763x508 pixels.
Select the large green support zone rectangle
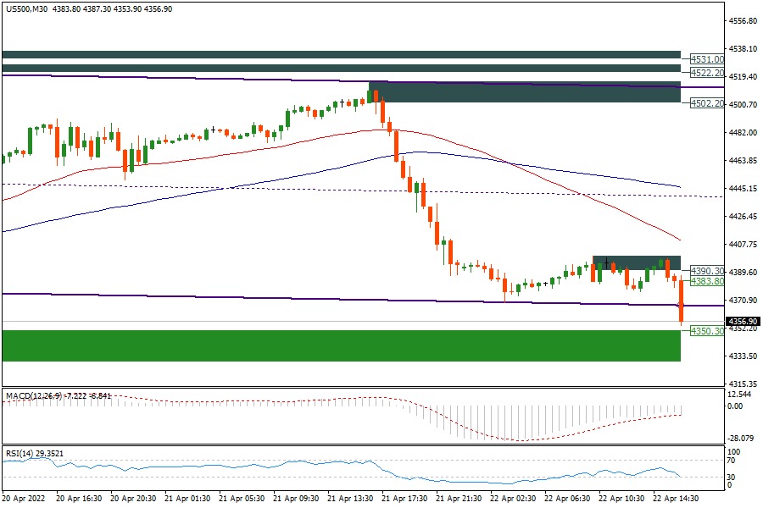tap(341, 345)
